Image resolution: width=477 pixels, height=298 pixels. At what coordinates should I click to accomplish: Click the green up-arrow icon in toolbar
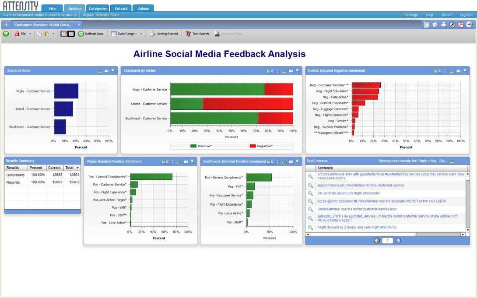point(6,34)
